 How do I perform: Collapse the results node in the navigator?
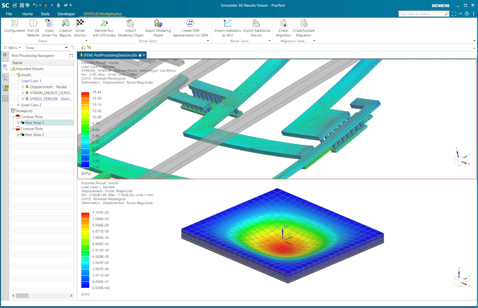coord(14,75)
